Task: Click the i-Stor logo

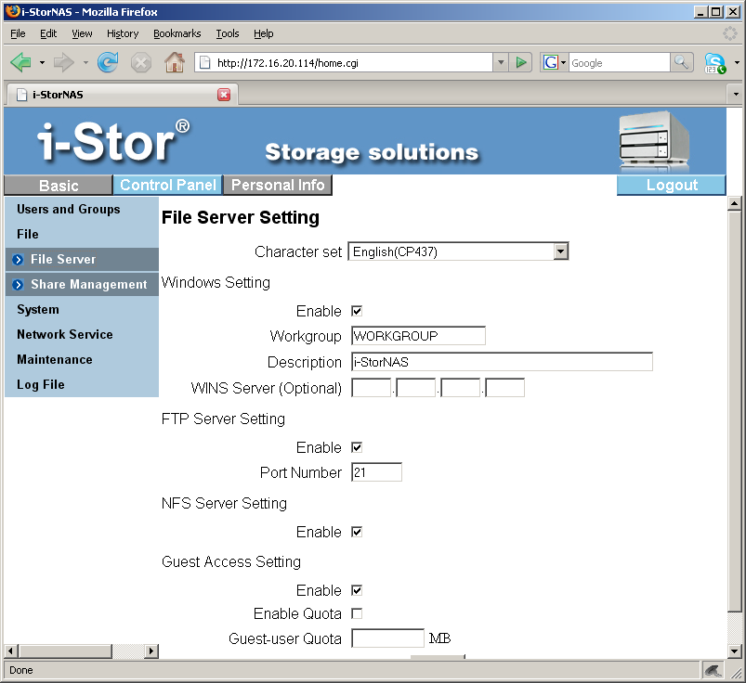Action: [x=113, y=141]
